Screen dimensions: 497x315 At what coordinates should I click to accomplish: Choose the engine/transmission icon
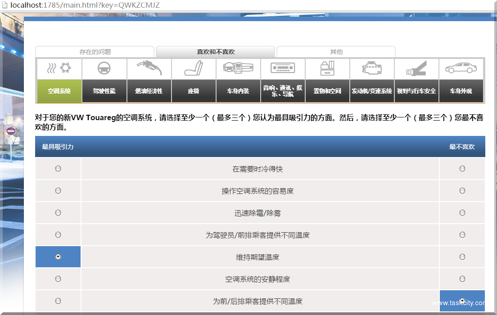[372, 69]
